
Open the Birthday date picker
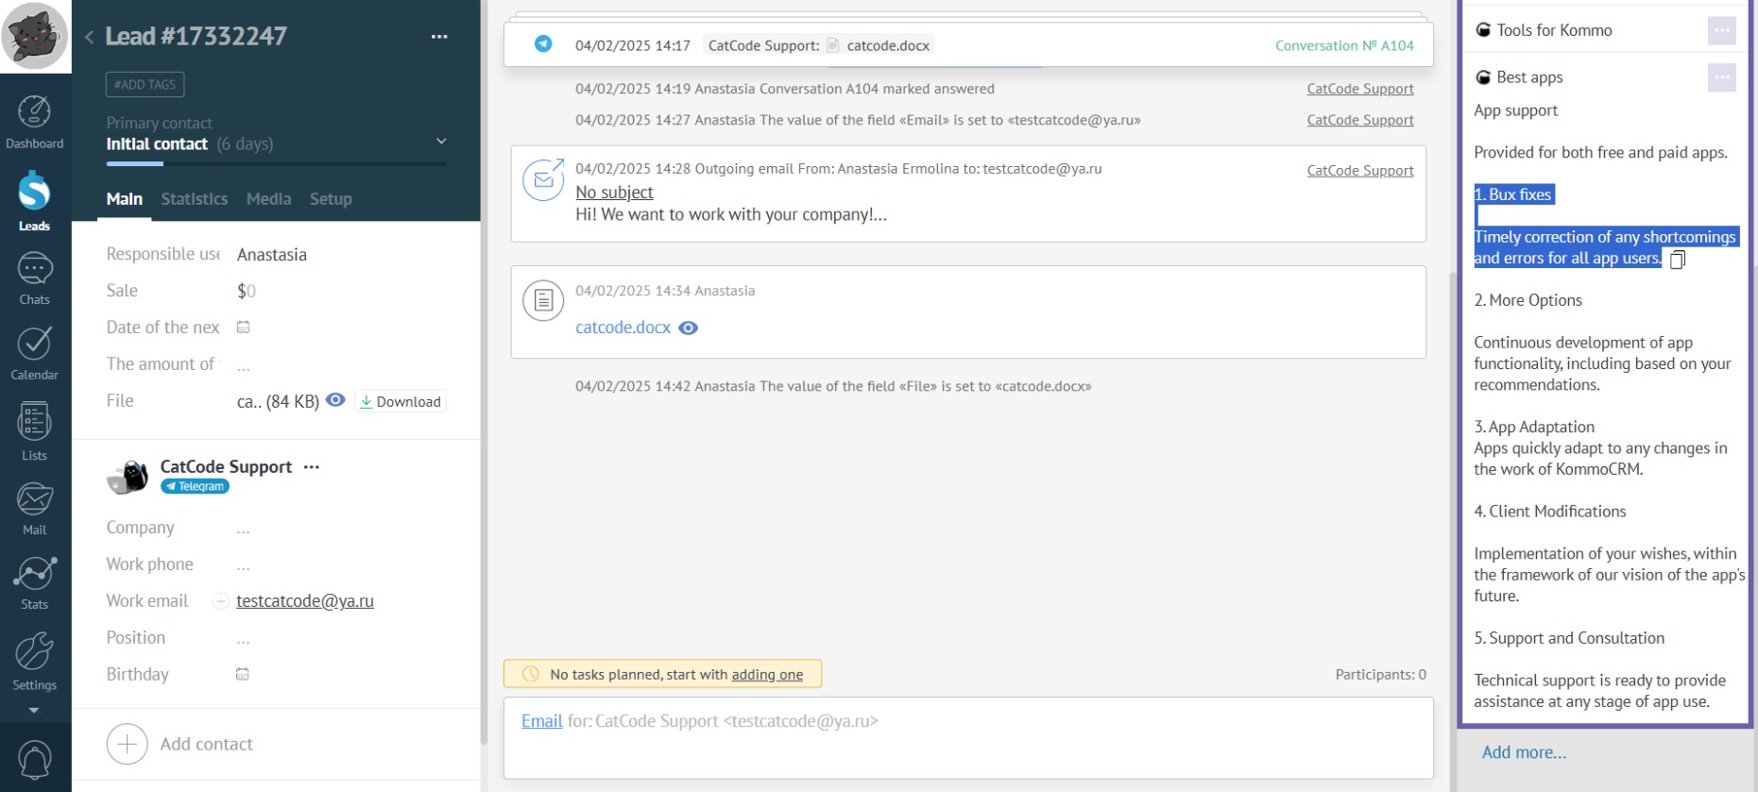(243, 674)
